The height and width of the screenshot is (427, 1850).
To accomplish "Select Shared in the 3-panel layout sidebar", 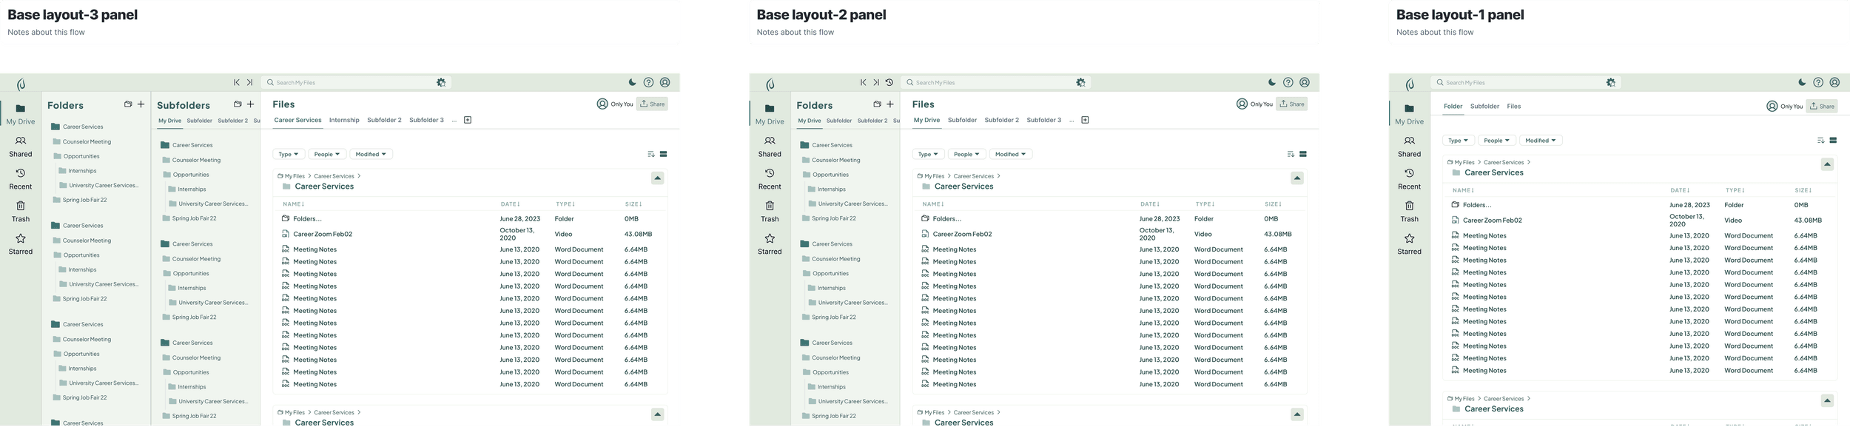I will [x=21, y=147].
